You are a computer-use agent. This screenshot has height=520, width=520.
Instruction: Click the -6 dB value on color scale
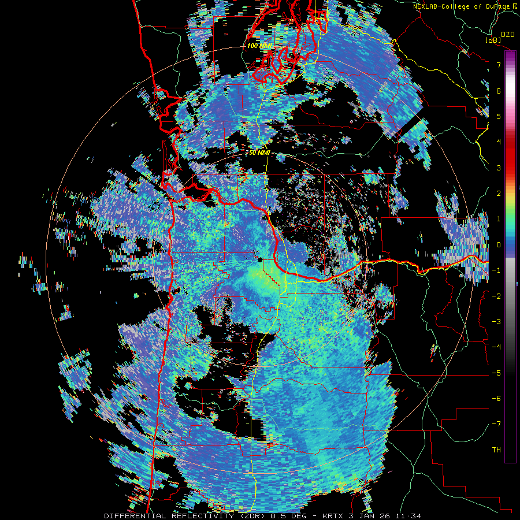click(496, 398)
